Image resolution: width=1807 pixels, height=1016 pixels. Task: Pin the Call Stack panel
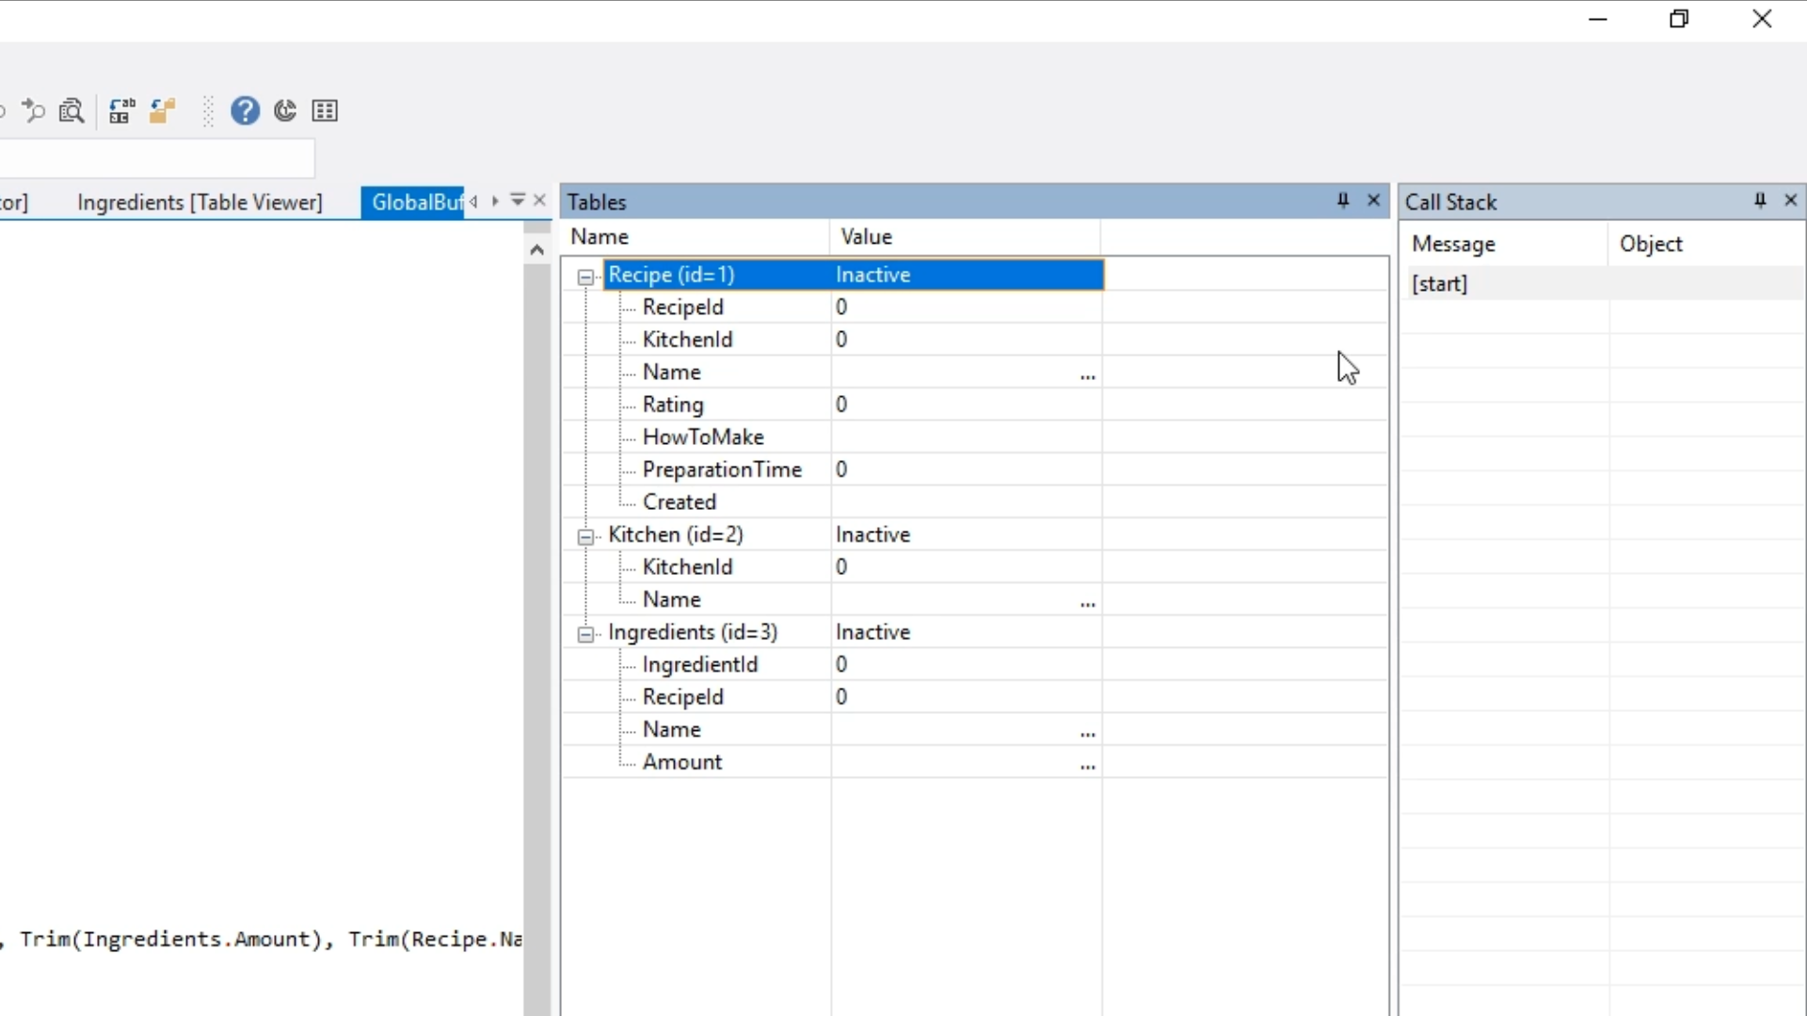(1760, 200)
